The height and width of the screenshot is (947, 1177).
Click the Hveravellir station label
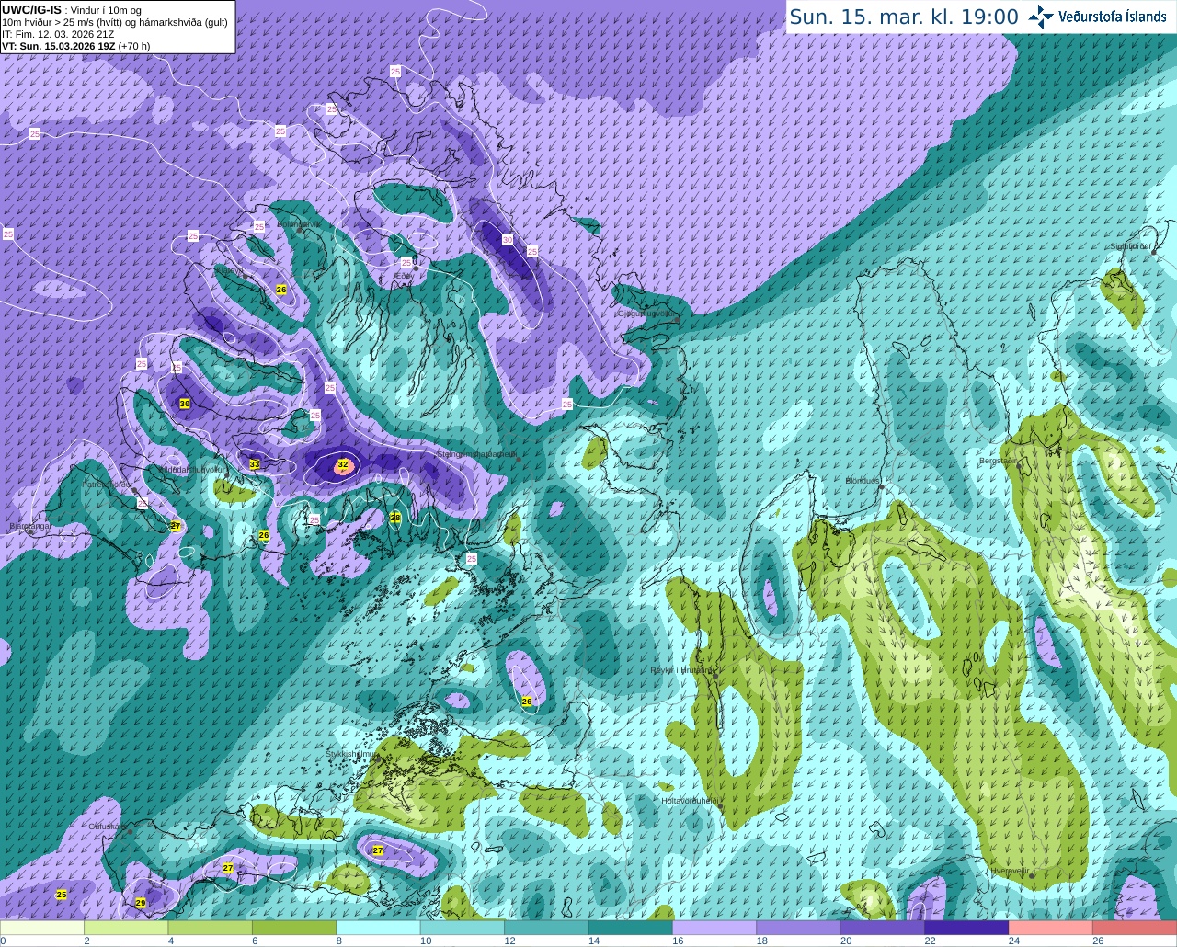[1010, 870]
